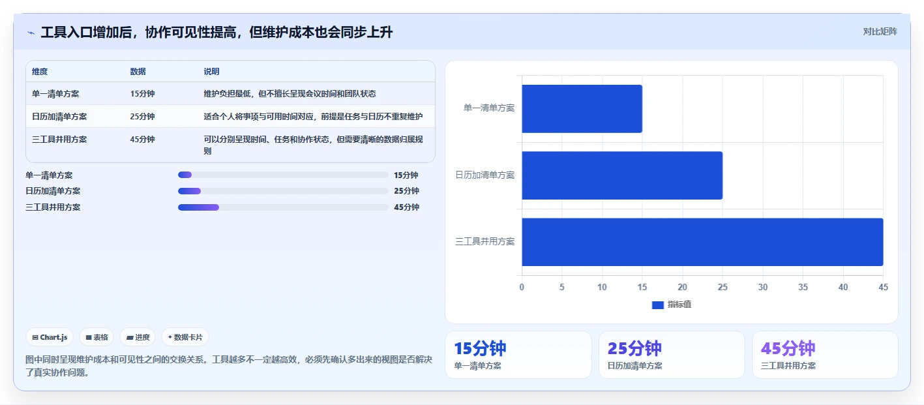This screenshot has width=924, height=405.
Task: Click the 25分钟 value in the table
Action: click(x=142, y=117)
